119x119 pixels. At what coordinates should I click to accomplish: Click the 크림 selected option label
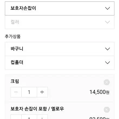pyautogui.click(x=15, y=81)
